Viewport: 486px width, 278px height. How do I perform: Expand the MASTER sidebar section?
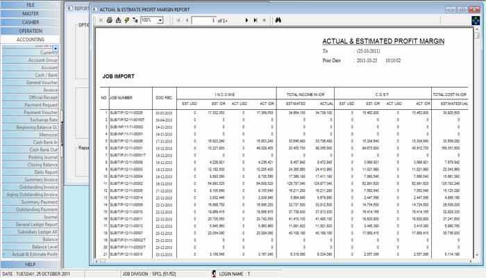point(30,13)
